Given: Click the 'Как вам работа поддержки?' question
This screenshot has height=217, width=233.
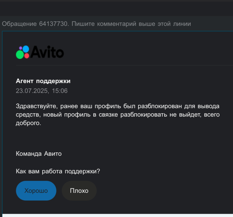Looking at the screenshot, I should click(x=58, y=171).
